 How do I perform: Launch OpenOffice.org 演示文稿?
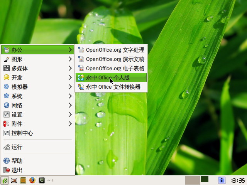point(111,59)
